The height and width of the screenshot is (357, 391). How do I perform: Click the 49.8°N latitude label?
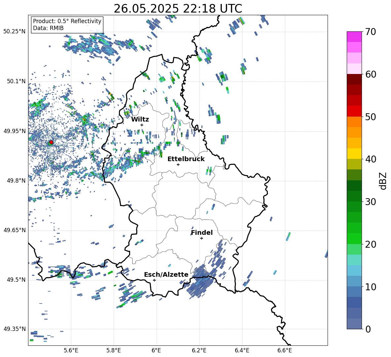(16, 181)
